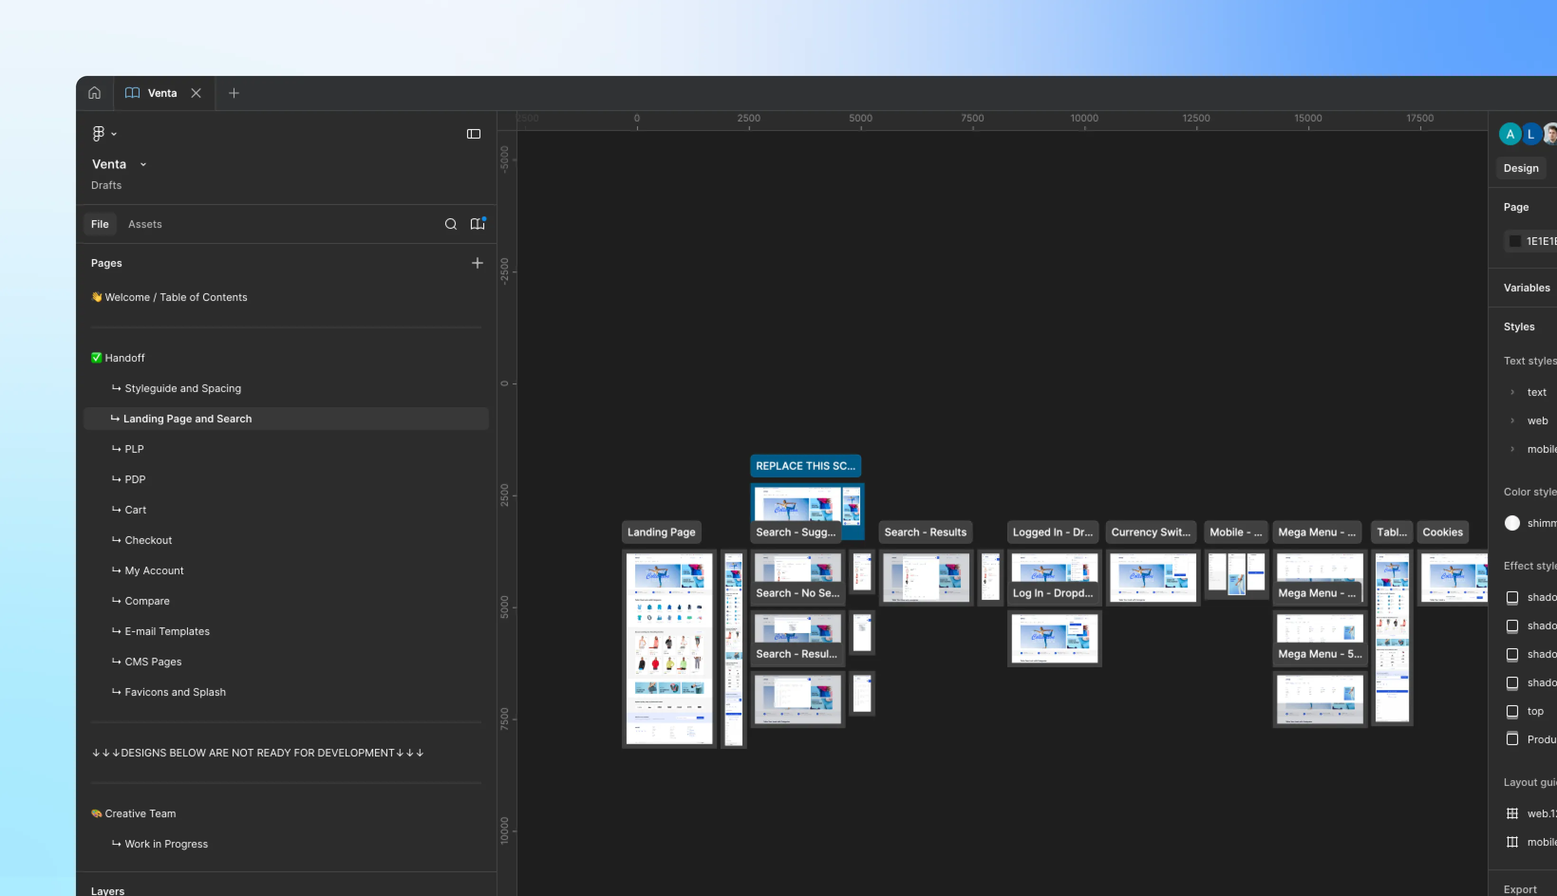Viewport: 1557px width, 896px height.
Task: Expand the web text styles group
Action: coord(1512,421)
